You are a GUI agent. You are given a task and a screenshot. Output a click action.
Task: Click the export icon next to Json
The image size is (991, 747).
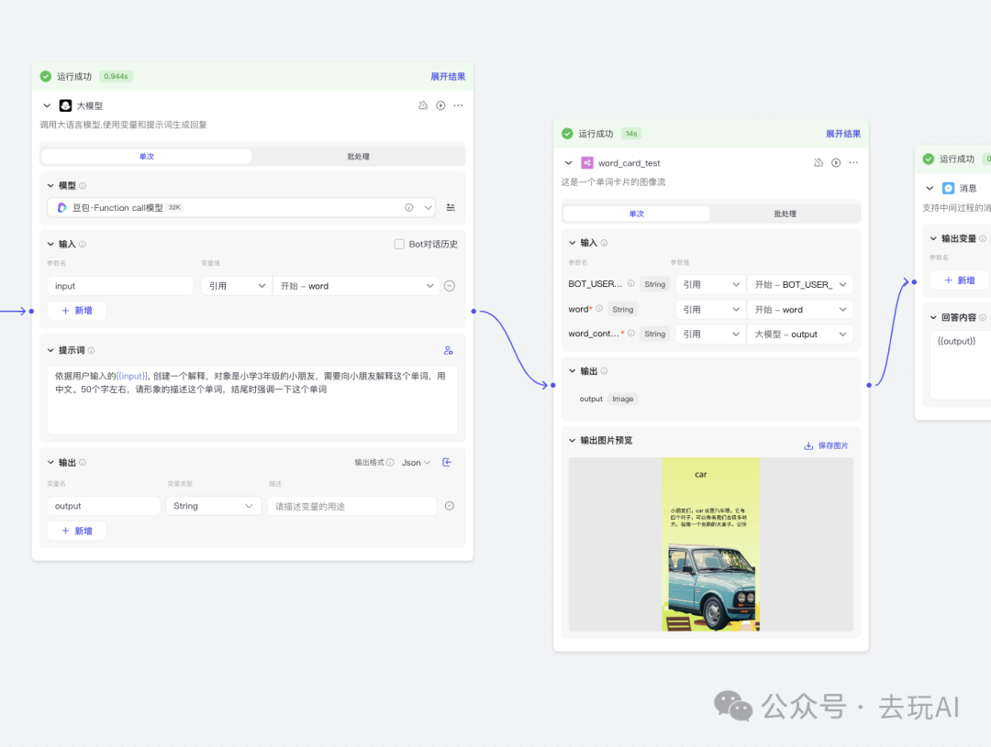click(447, 462)
